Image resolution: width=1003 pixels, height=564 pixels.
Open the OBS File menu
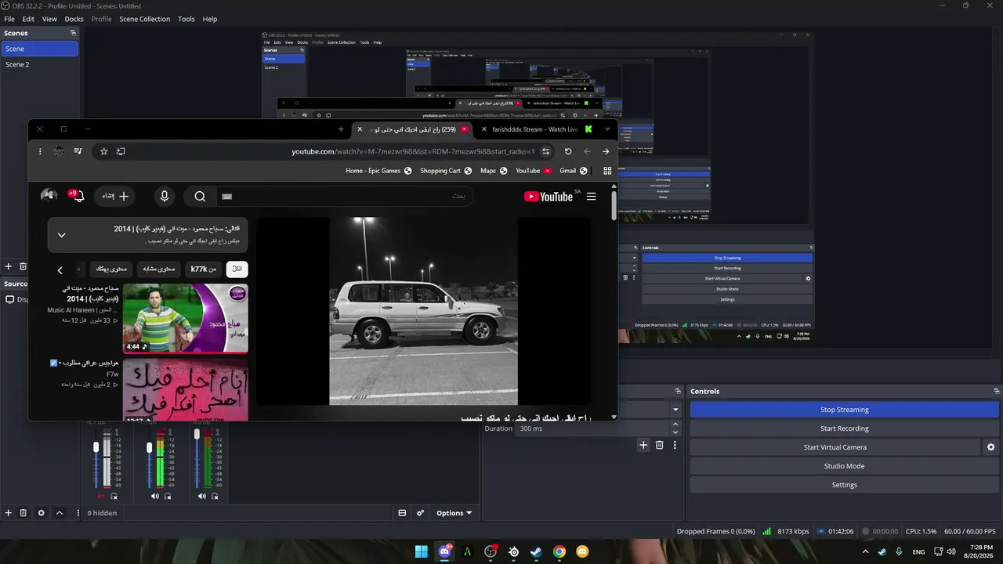pos(9,19)
